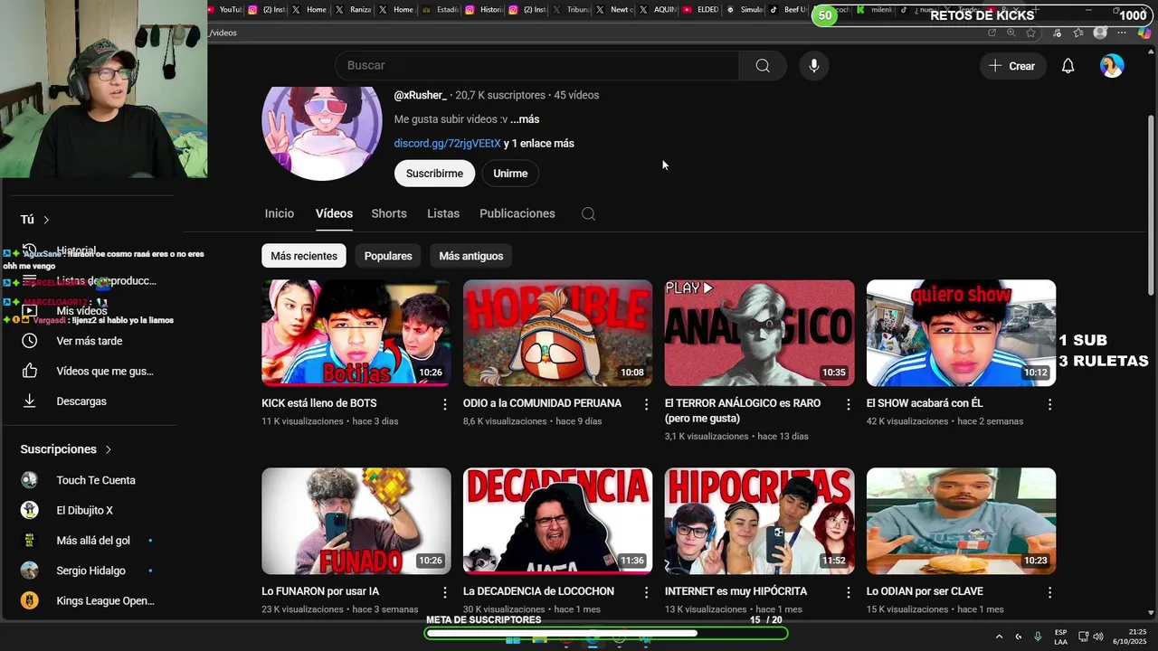Select the Populares filter chip
Viewport: 1158px width, 651px height.
click(388, 256)
